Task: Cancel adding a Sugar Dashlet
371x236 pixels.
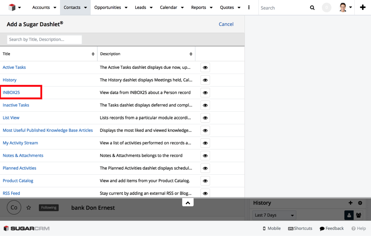Action: click(226, 24)
